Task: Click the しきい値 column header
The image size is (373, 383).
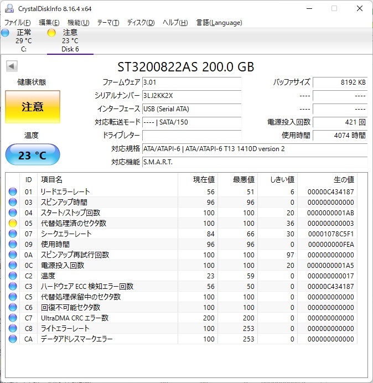Action: pos(277,180)
